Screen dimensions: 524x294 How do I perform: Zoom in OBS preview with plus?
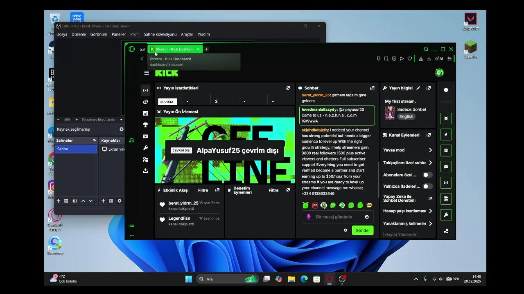coord(77,120)
